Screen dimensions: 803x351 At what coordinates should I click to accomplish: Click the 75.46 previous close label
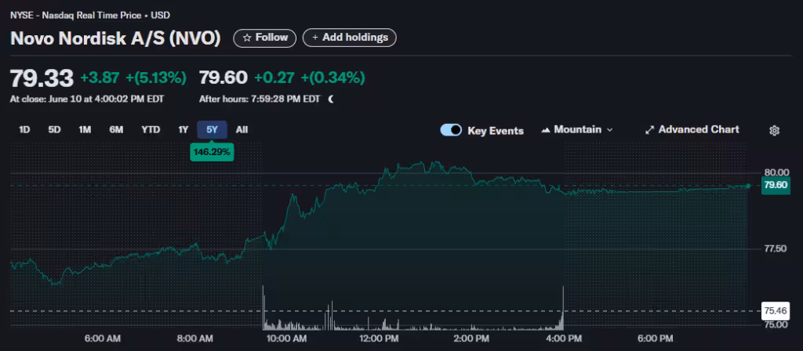tap(776, 310)
